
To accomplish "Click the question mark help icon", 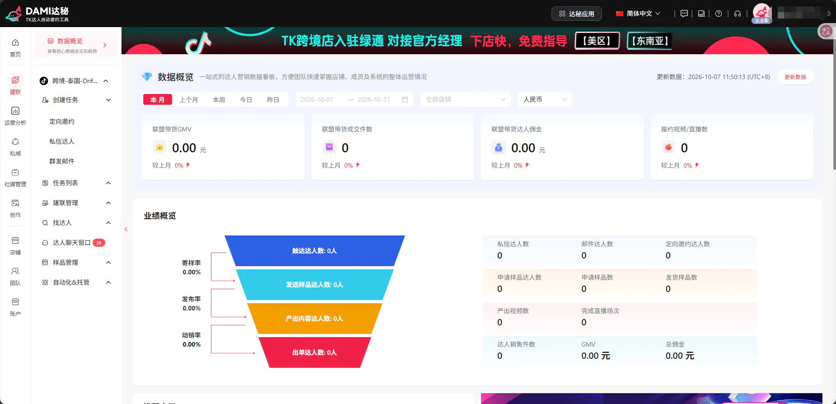I will coord(719,14).
